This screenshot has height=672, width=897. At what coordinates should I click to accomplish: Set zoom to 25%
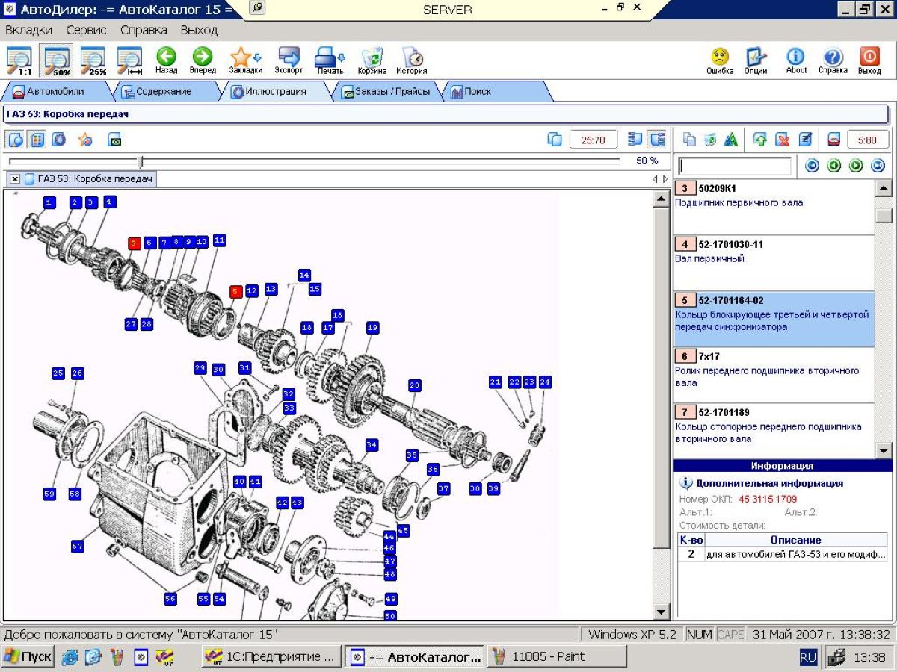94,60
